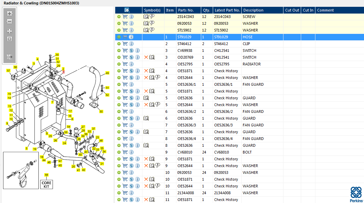Select callout 57 in the diagram

click(x=8, y=70)
